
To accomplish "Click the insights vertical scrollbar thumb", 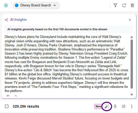I will (132, 64).
